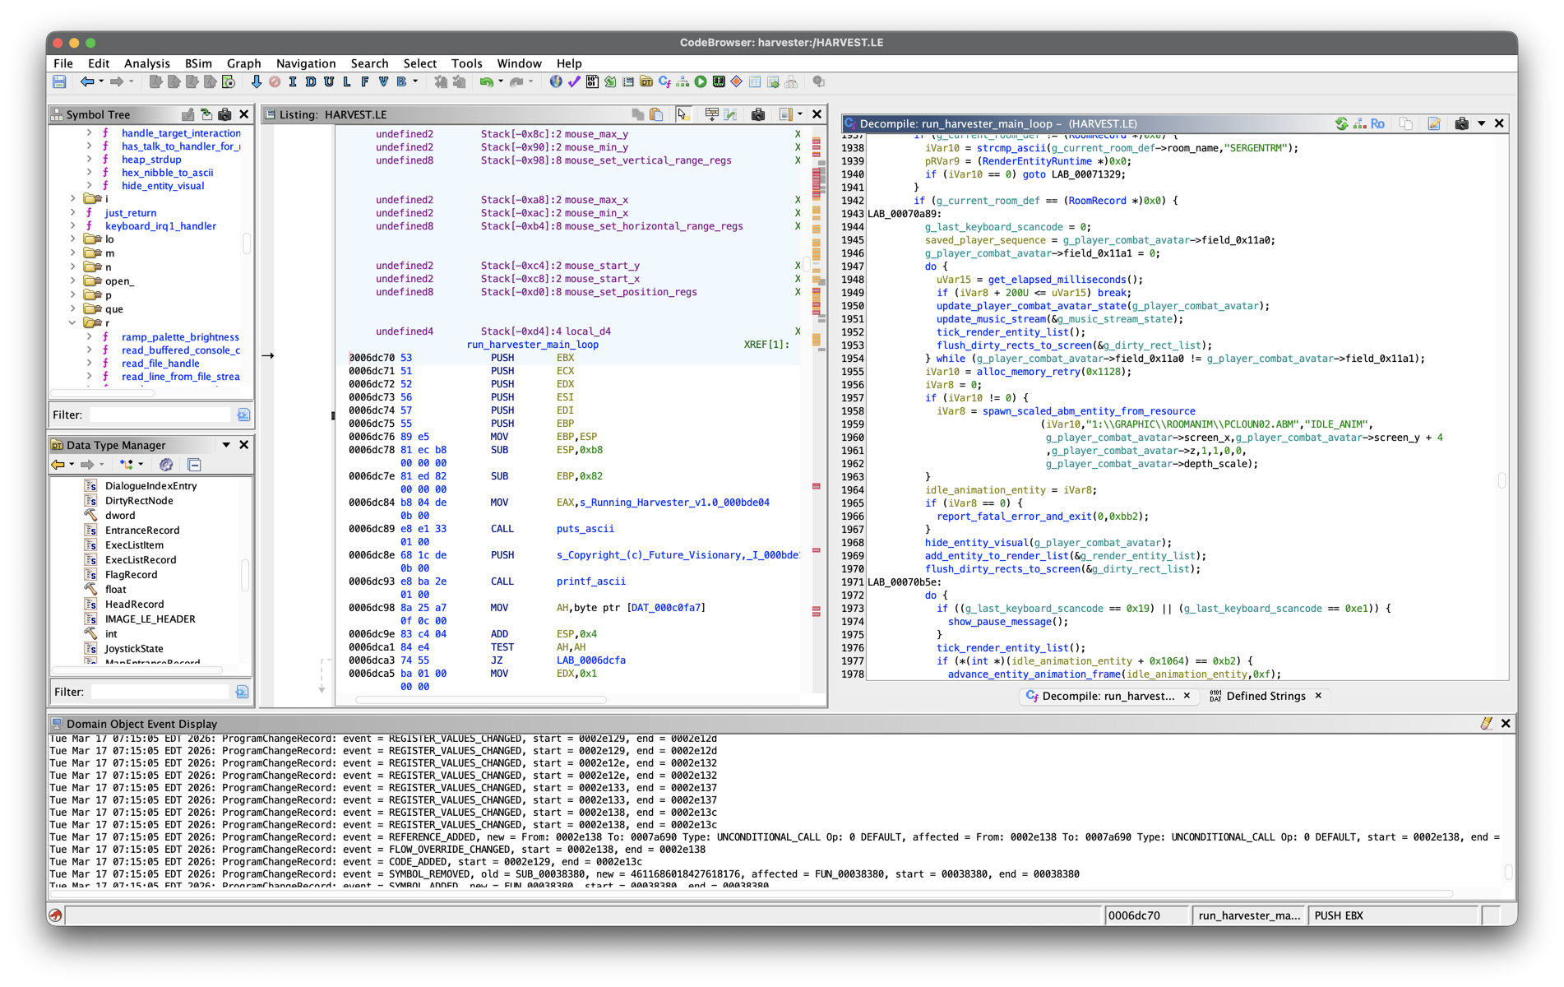Expand the 'lo' folder in Symbol Tree
Image resolution: width=1564 pixels, height=987 pixels.
pos(73,239)
